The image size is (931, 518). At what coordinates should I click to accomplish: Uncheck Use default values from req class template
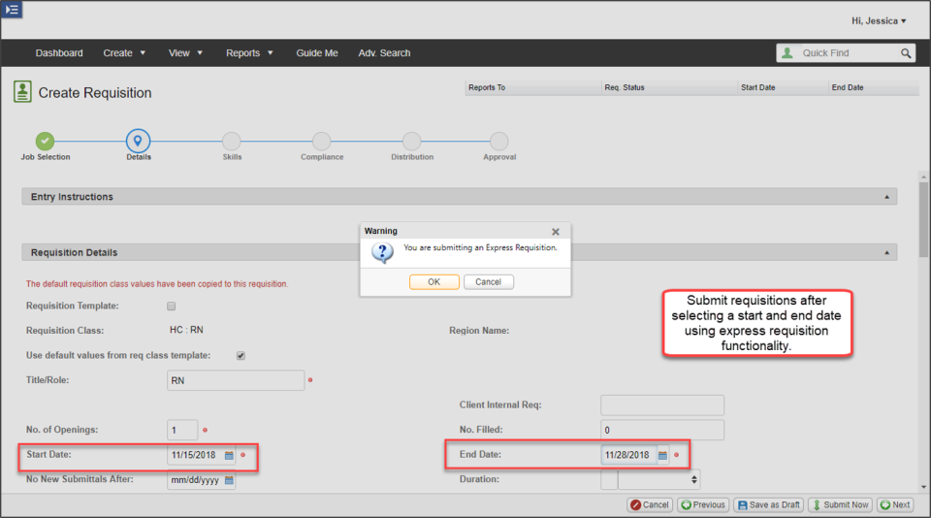pyautogui.click(x=241, y=355)
